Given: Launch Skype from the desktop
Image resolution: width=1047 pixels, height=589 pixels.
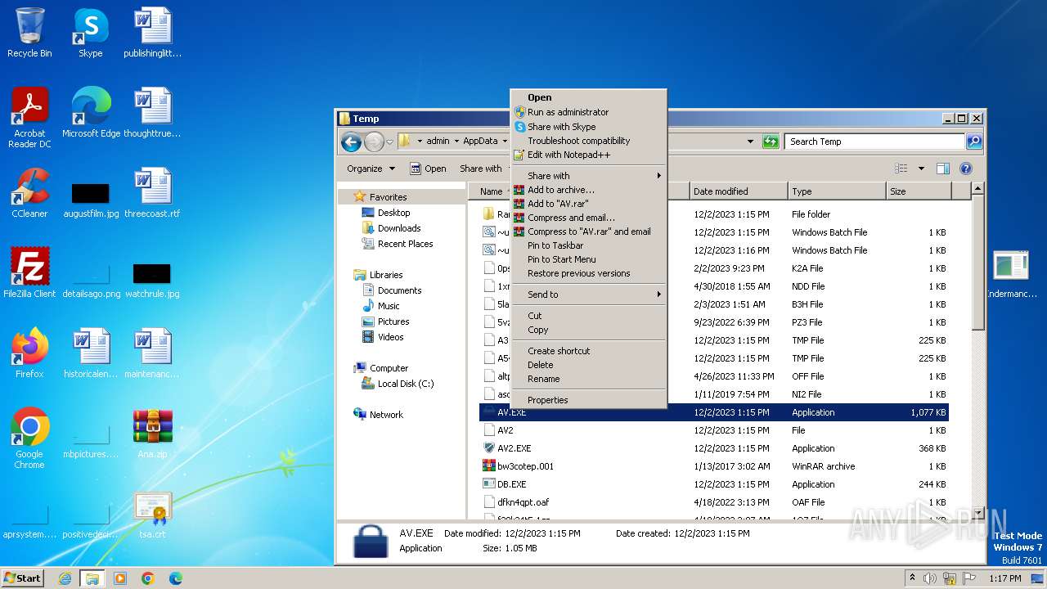Looking at the screenshot, I should pos(90,33).
